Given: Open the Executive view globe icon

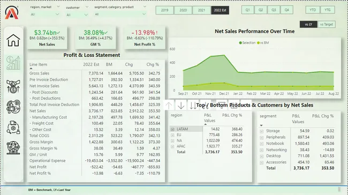Looking at the screenshot, I should (13, 148).
